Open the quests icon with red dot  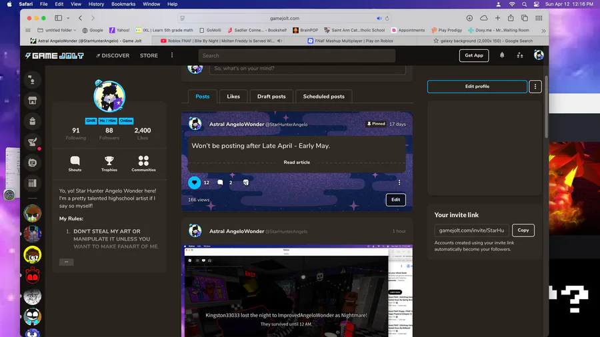[x=33, y=142]
